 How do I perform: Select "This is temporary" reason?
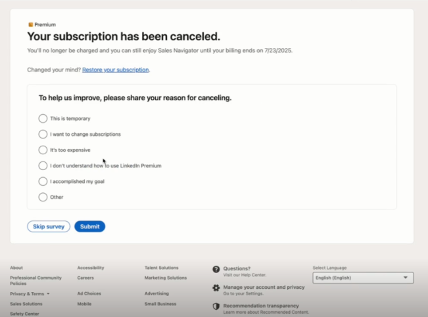(x=43, y=119)
